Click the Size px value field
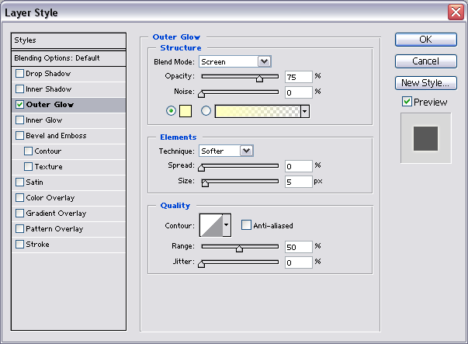This screenshot has height=344, width=468. (x=299, y=182)
